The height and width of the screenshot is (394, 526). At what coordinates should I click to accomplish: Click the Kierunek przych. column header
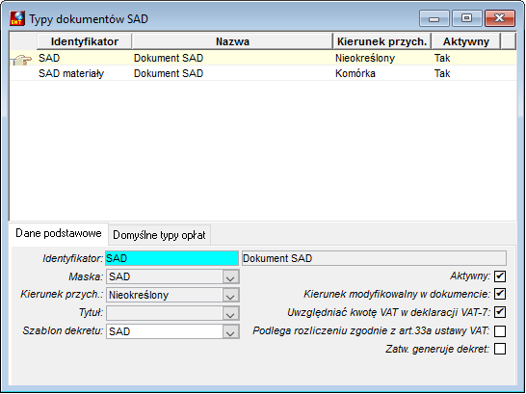click(382, 41)
